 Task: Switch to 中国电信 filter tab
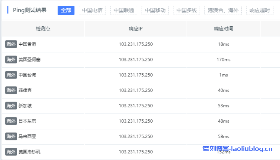pyautogui.click(x=92, y=10)
